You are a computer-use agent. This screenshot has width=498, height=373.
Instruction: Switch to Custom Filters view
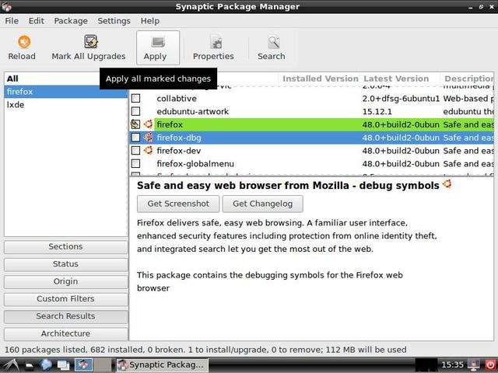[65, 299]
